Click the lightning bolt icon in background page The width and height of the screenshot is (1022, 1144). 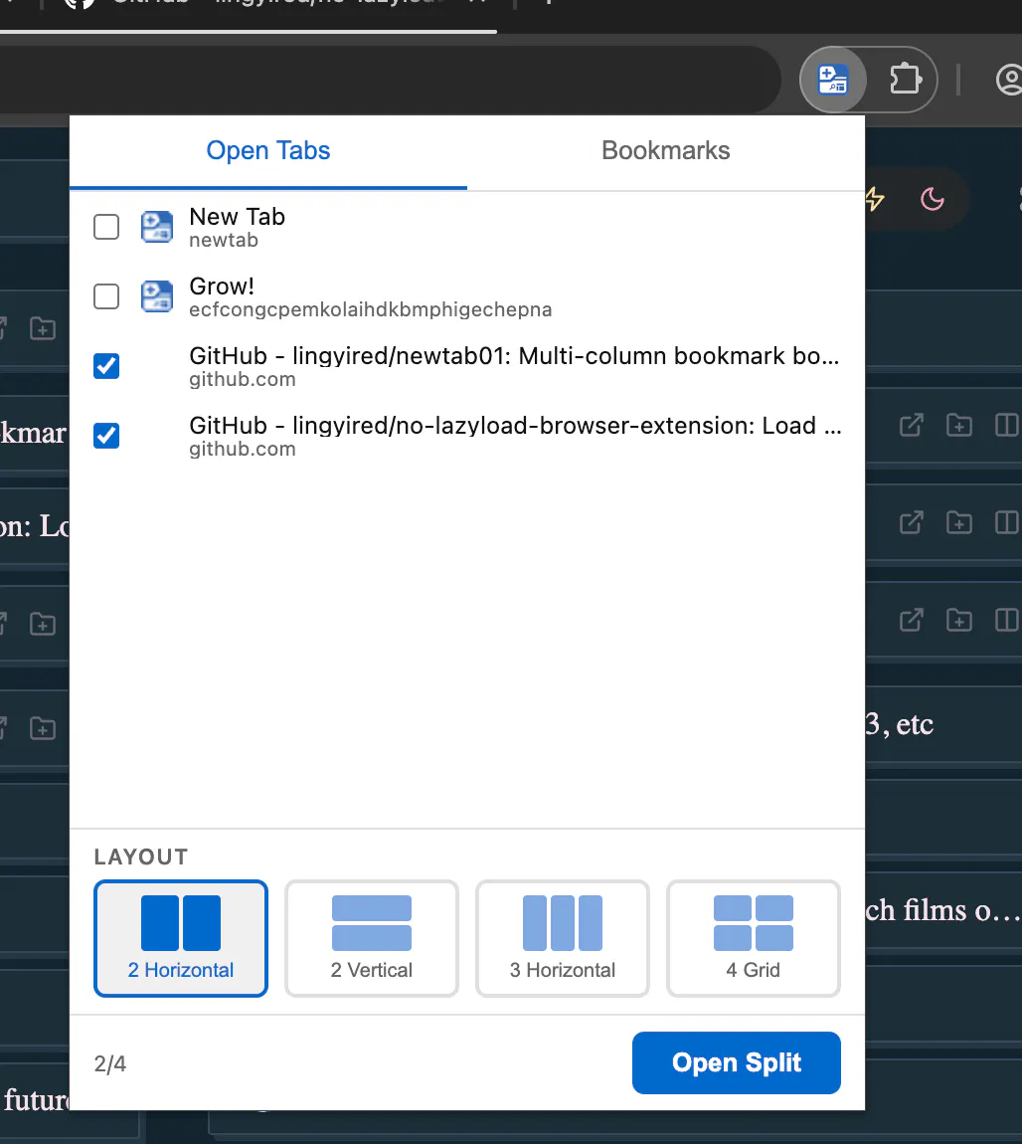coord(875,199)
